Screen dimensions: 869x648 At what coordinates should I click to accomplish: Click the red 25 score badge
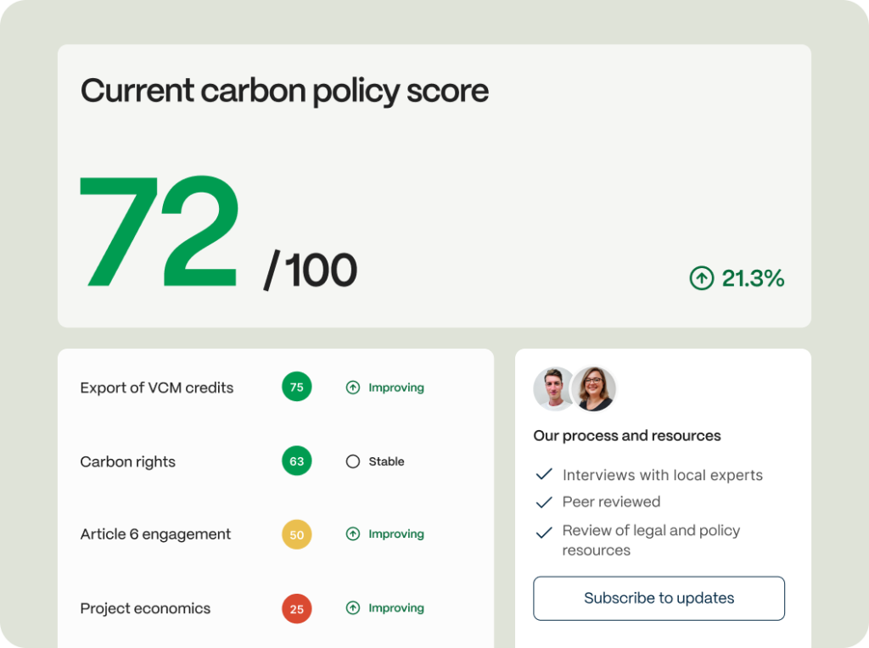(x=296, y=608)
